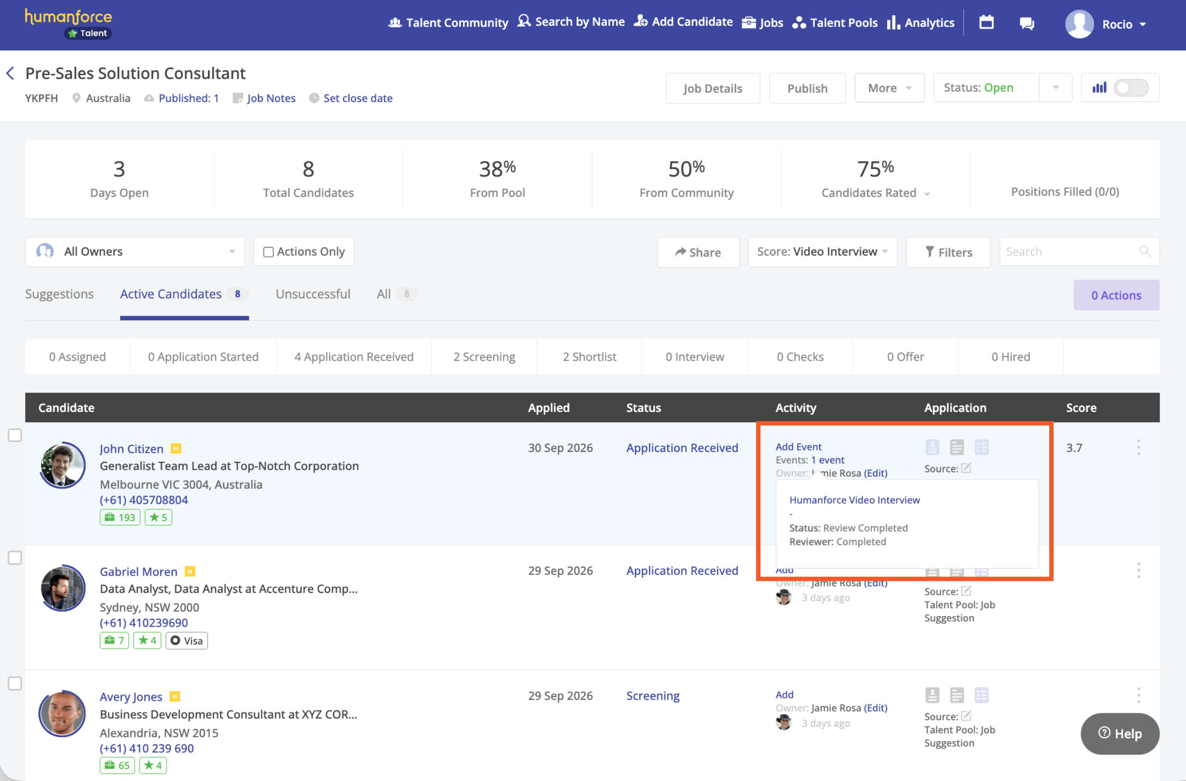
Task: Toggle the analytics view switch
Action: 1131,88
